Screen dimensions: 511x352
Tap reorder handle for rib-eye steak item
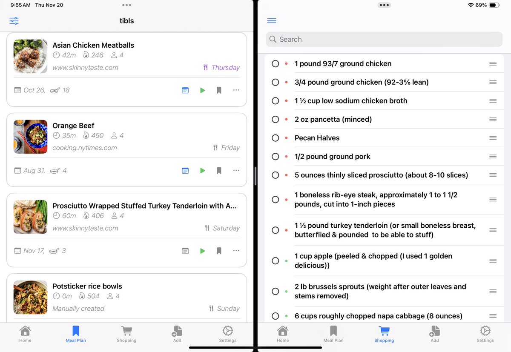(493, 200)
